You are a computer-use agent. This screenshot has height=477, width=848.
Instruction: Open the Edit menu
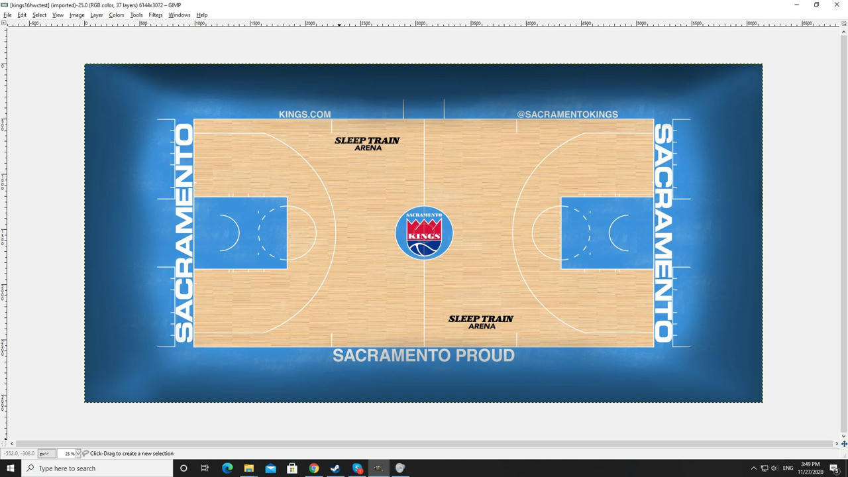pos(22,15)
